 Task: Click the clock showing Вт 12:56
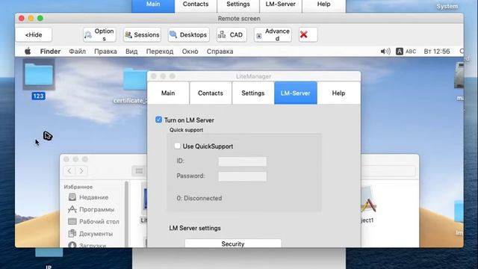(436, 52)
